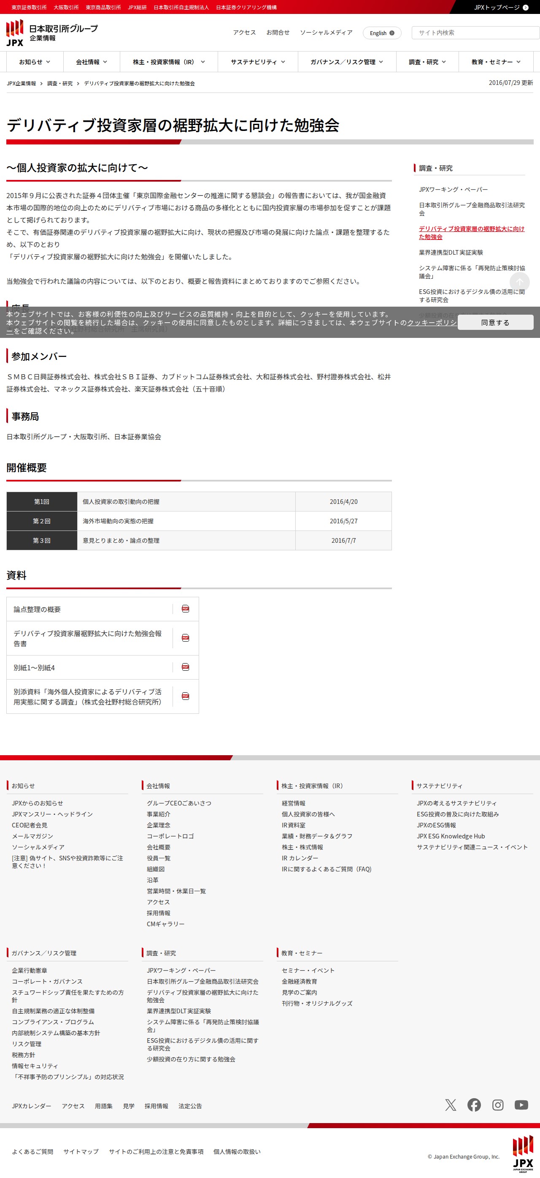This screenshot has width=540, height=1178.
Task: Open the 個人情報の取扱い footer link
Action: tap(237, 1151)
